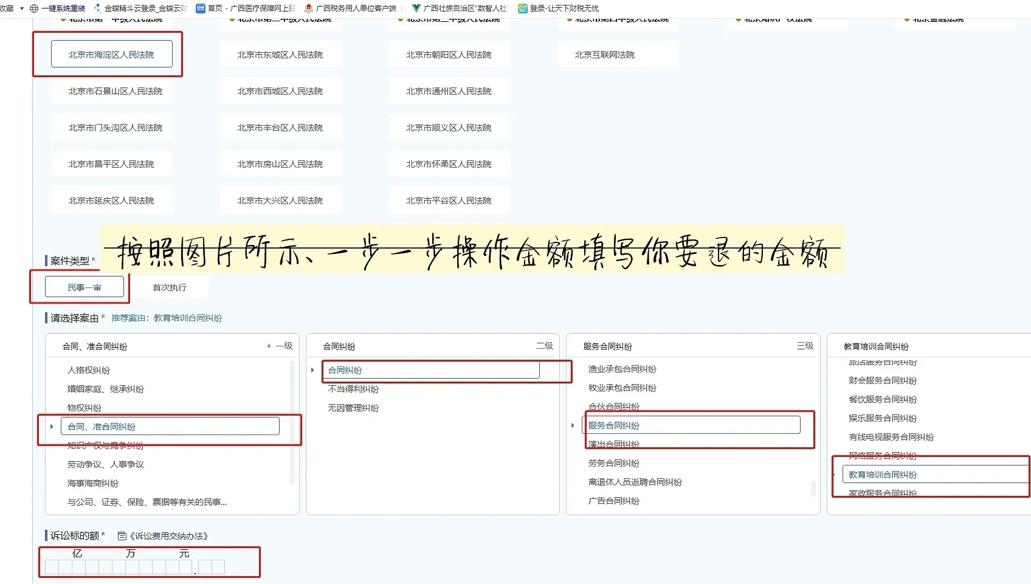Image resolution: width=1031 pixels, height=584 pixels.
Task: Open the 广西税务用人单位客户端 bookmark favicon
Action: (308, 9)
